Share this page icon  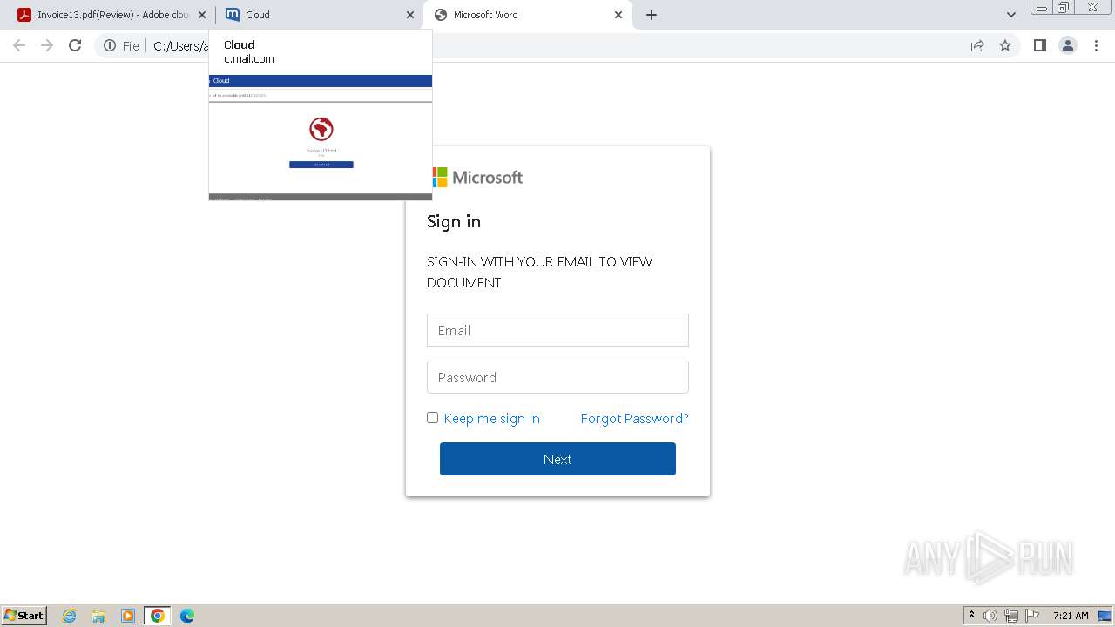pos(977,45)
